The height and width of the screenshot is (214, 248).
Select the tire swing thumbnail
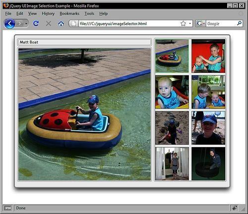click(x=208, y=164)
